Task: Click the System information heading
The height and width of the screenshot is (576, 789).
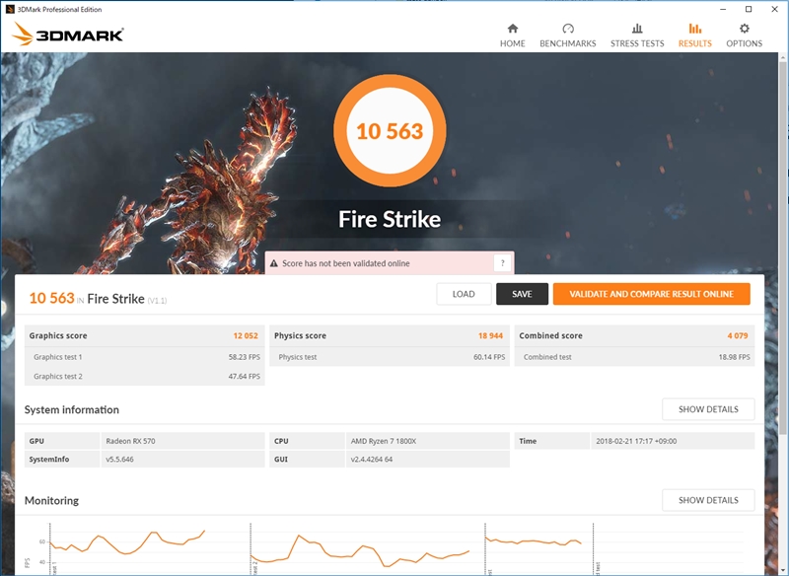Action: pos(71,409)
